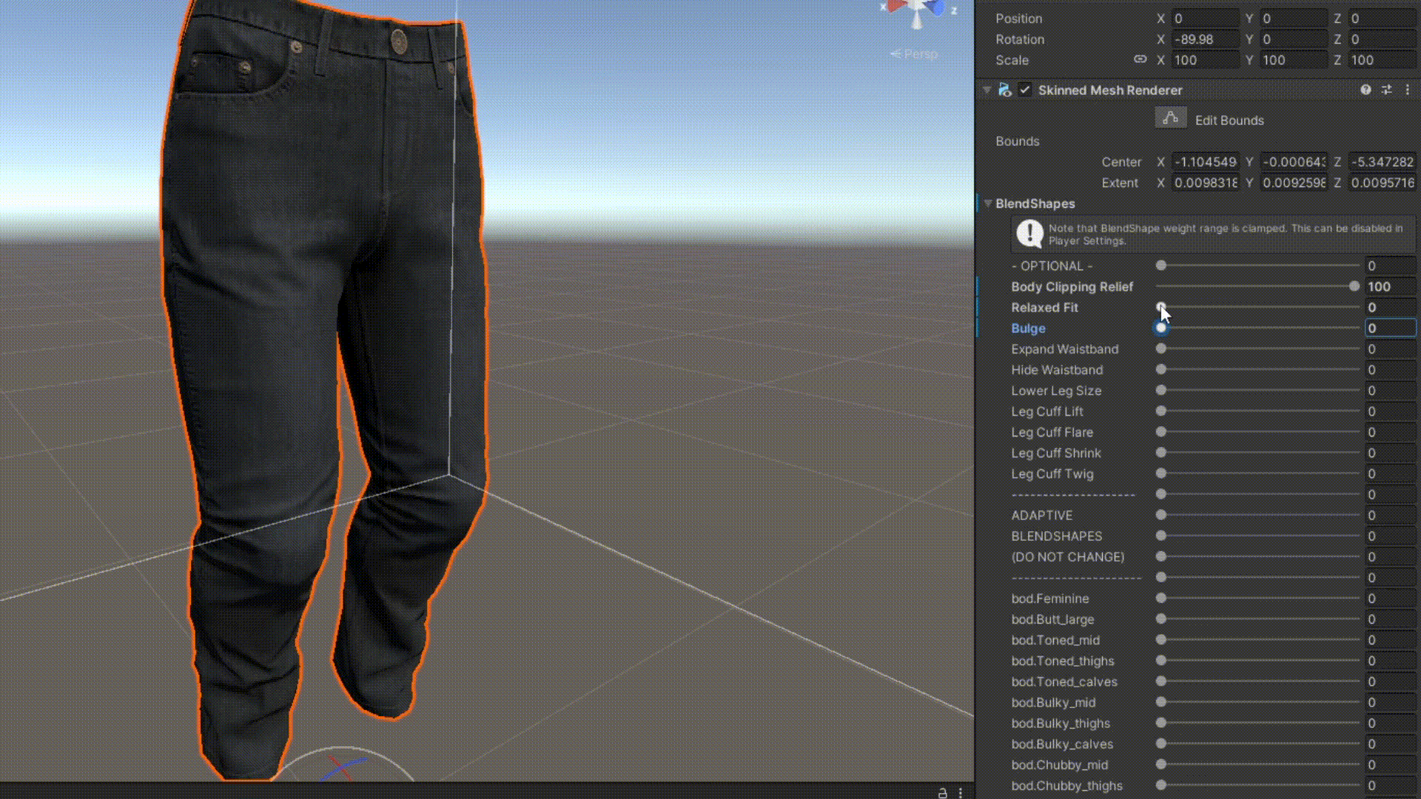Image resolution: width=1421 pixels, height=799 pixels.
Task: Toggle Persp projection mode label
Action: [x=915, y=54]
